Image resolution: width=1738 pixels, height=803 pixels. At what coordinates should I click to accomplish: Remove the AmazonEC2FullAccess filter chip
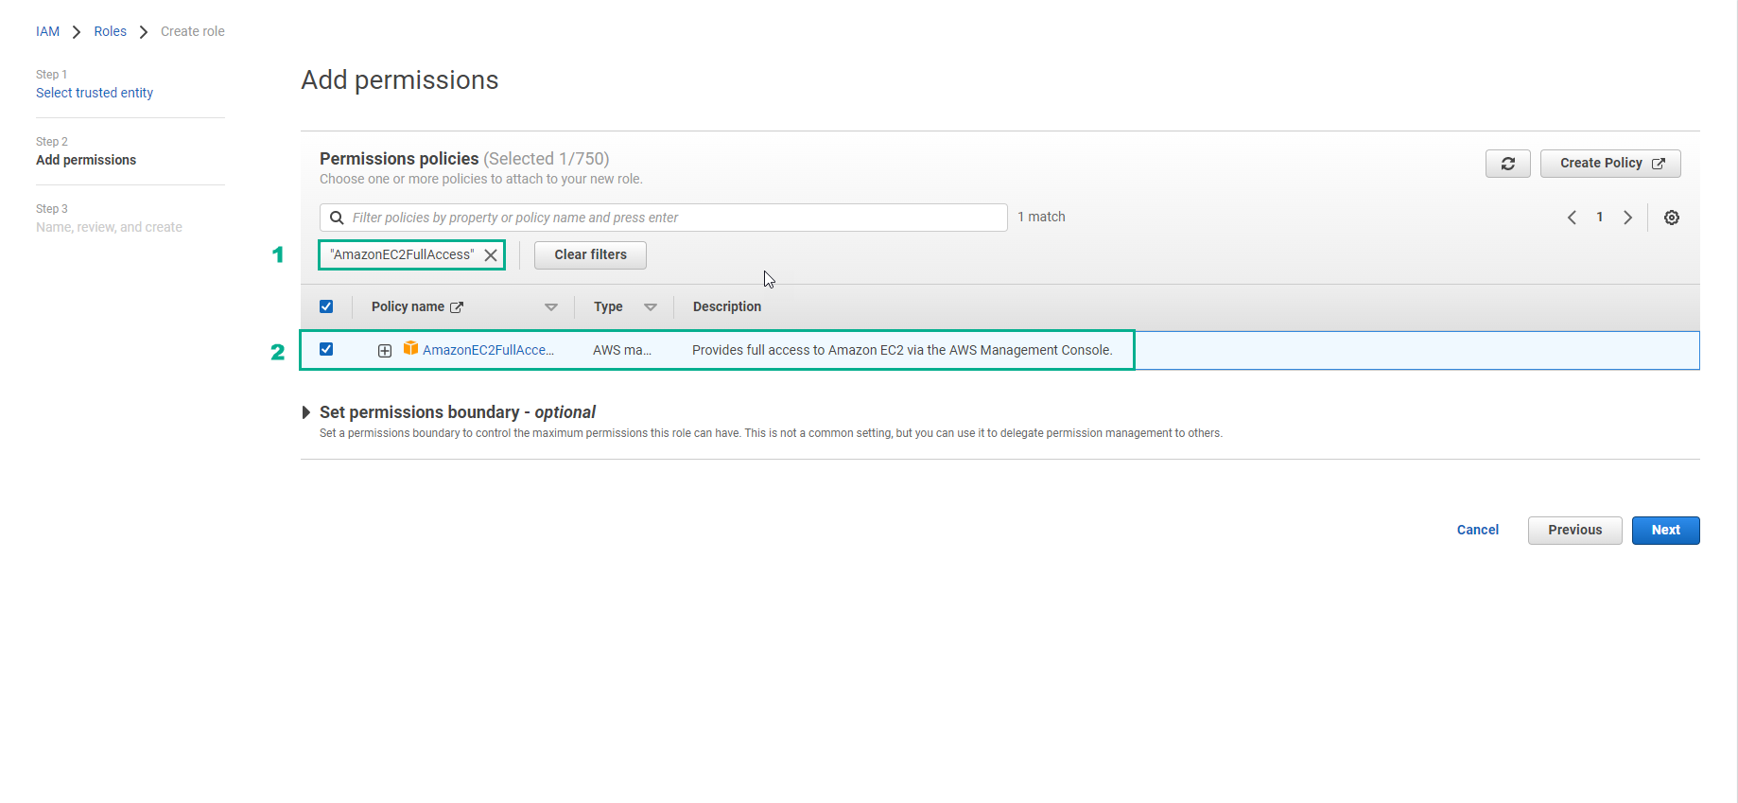click(x=491, y=255)
